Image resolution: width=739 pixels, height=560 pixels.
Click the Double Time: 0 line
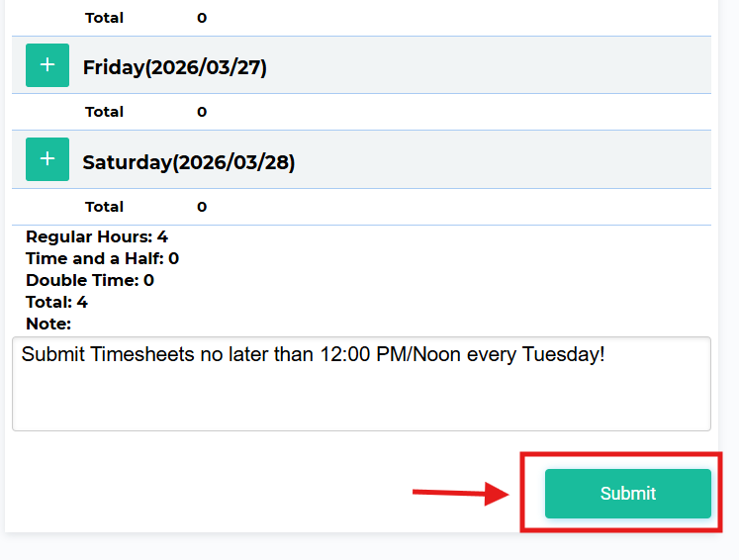(x=90, y=280)
